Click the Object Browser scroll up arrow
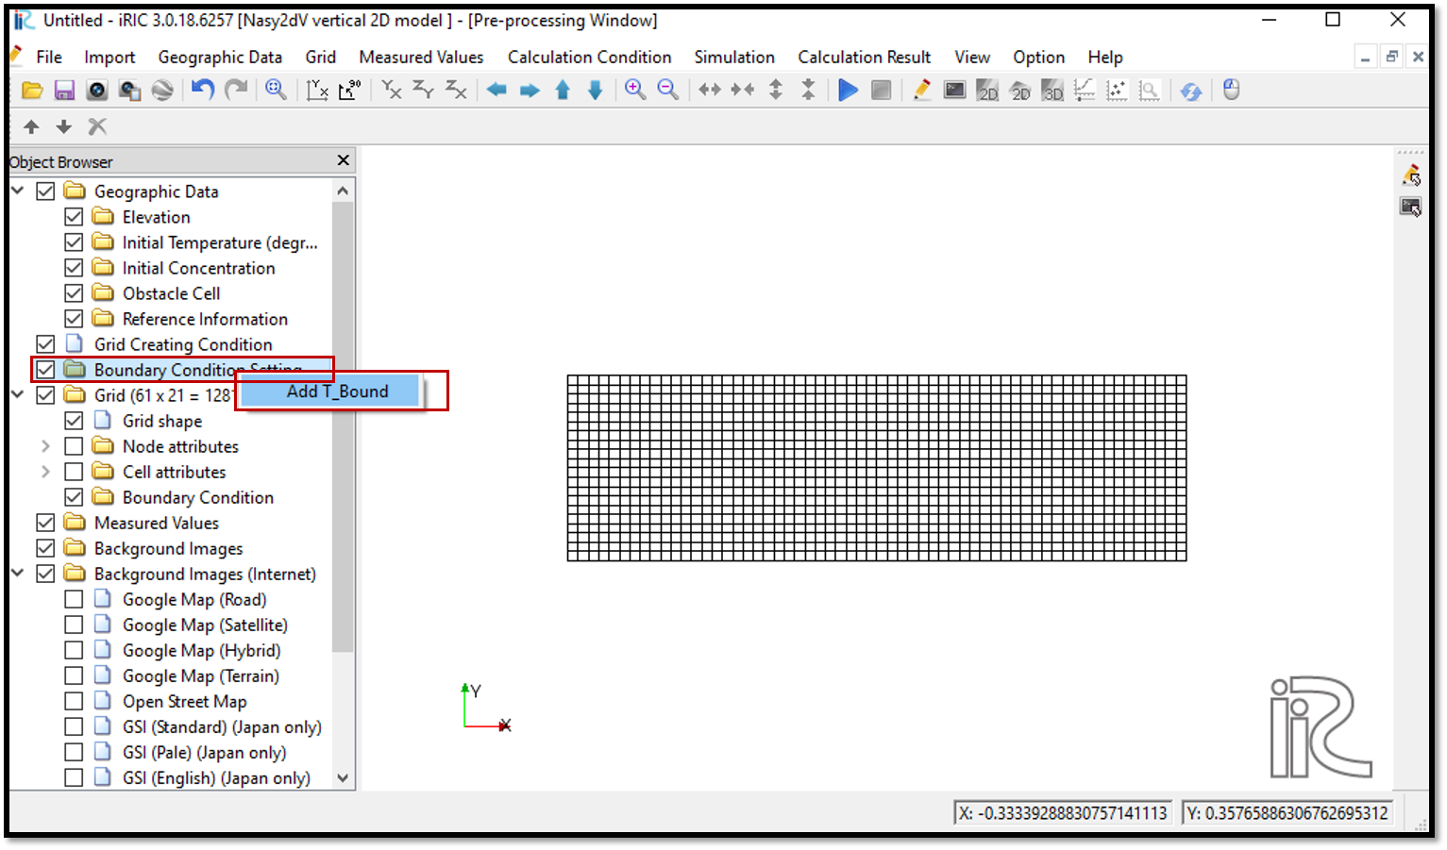Screen dimensions: 1447x850 point(343,191)
